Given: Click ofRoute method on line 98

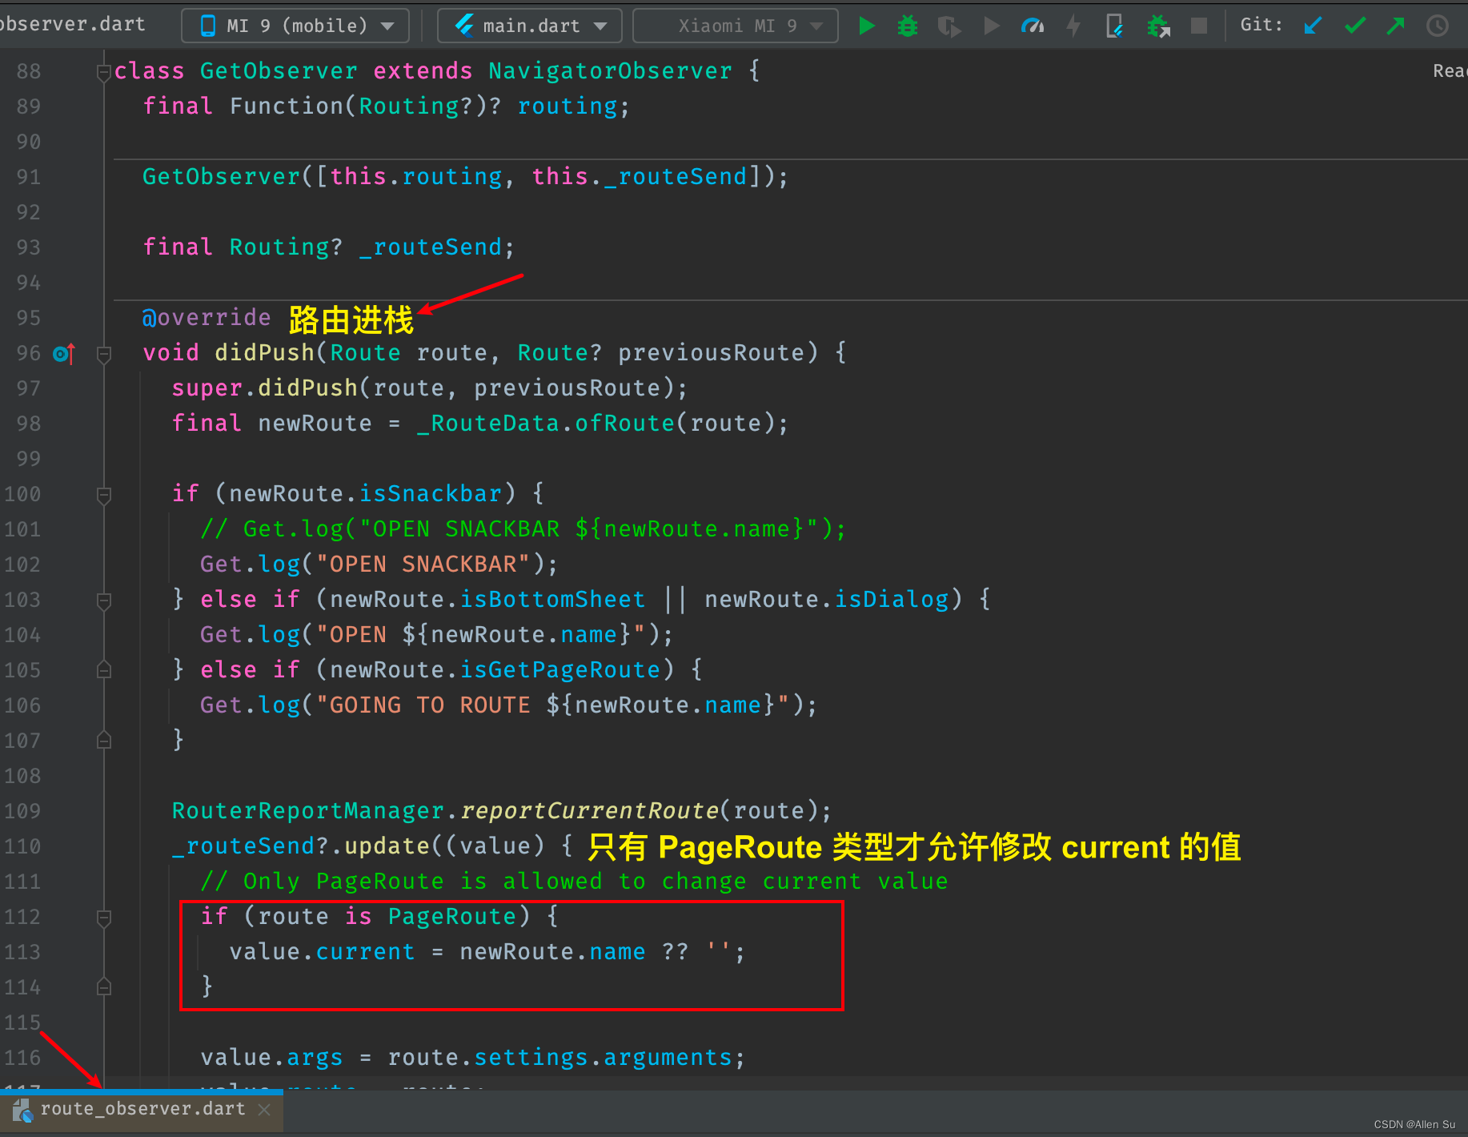Looking at the screenshot, I should 624,424.
